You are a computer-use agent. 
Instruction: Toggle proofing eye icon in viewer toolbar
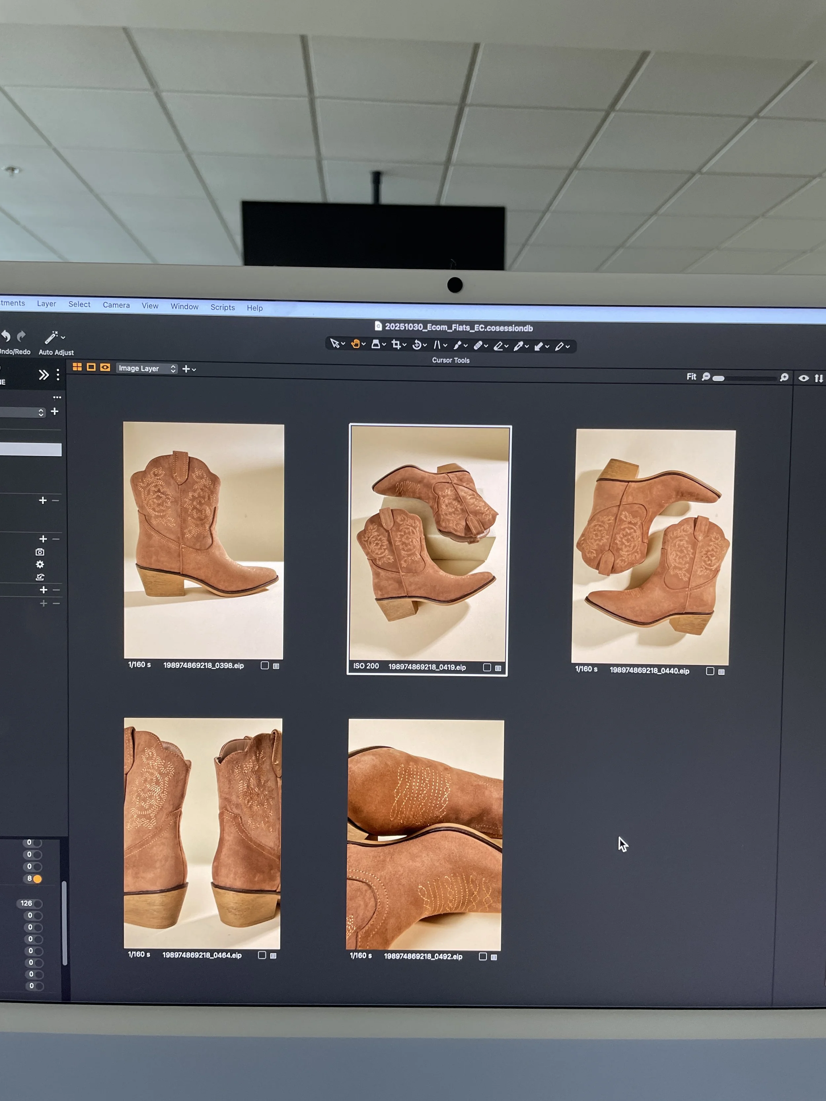pyautogui.click(x=803, y=378)
